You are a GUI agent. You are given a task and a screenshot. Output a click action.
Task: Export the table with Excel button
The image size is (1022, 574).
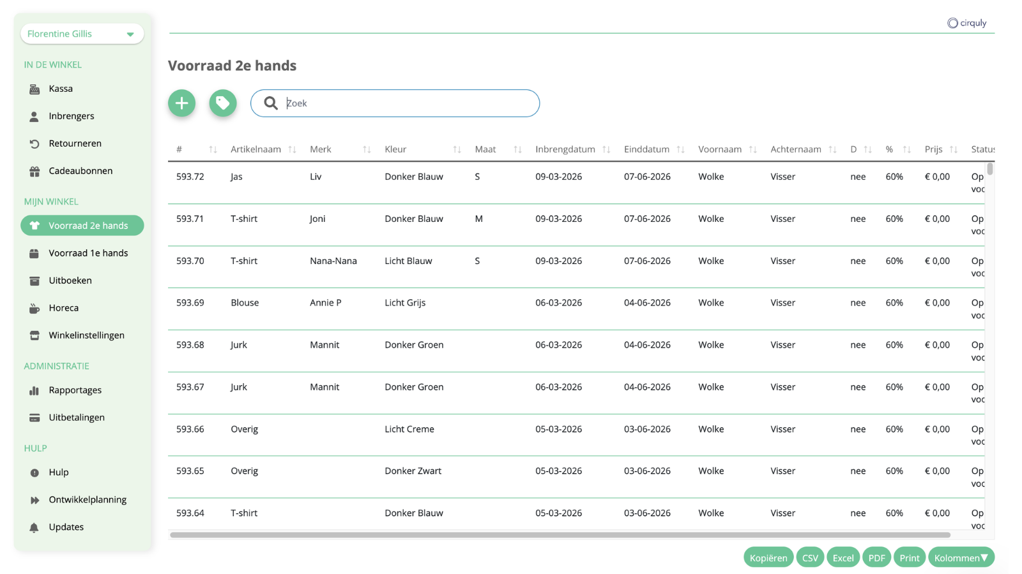click(843, 557)
